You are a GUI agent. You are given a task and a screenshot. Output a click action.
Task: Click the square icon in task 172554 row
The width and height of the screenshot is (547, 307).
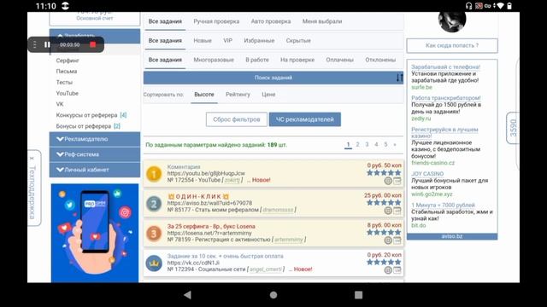coord(397,181)
